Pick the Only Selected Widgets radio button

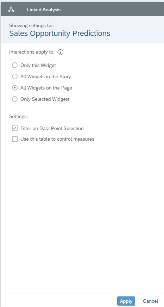click(15, 99)
